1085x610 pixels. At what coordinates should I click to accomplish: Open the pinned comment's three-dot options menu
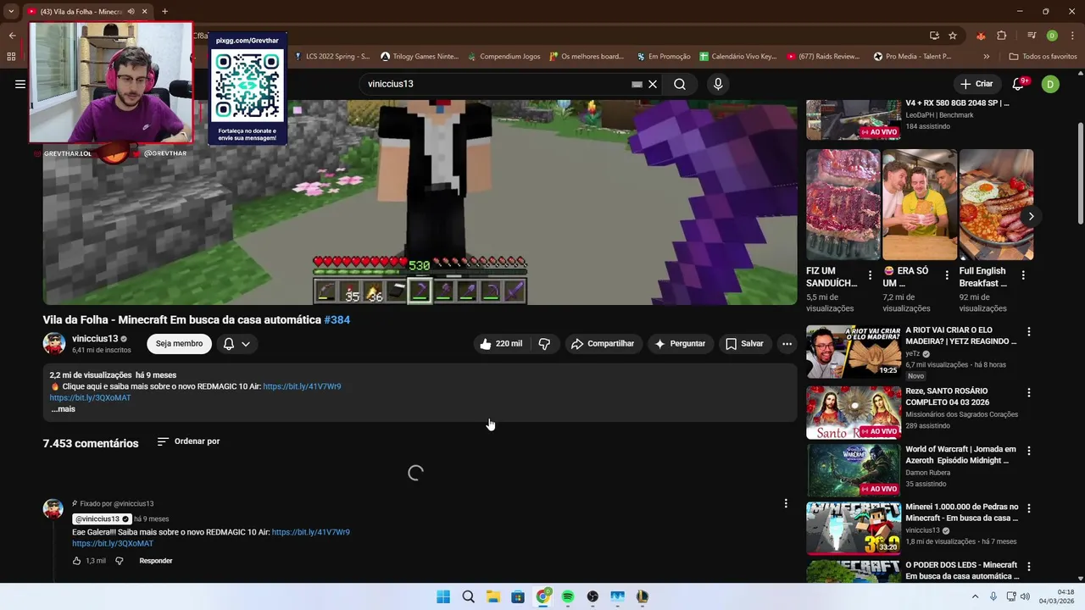786,503
